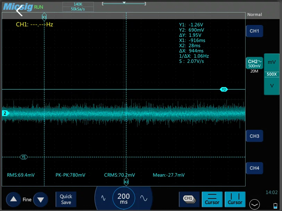282x211 pixels.
Task: Select the channel 2 ground level marker
Action: point(5,113)
